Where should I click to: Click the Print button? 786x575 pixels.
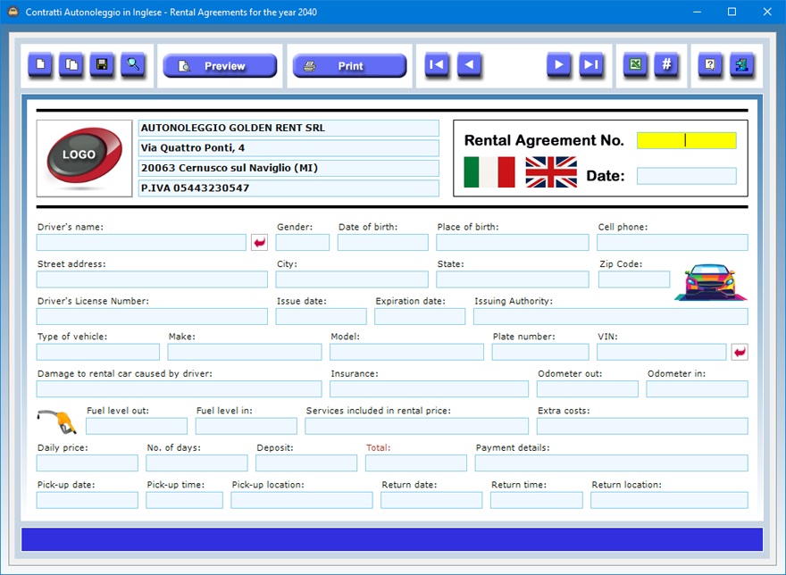point(347,66)
